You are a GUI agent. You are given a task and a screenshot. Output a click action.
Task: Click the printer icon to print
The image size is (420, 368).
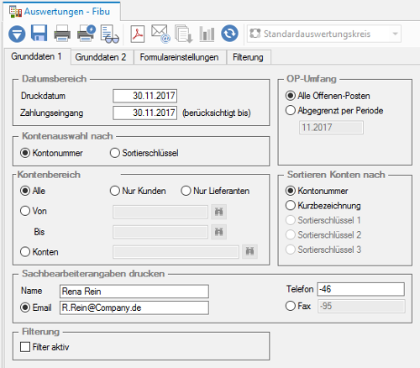(x=62, y=34)
